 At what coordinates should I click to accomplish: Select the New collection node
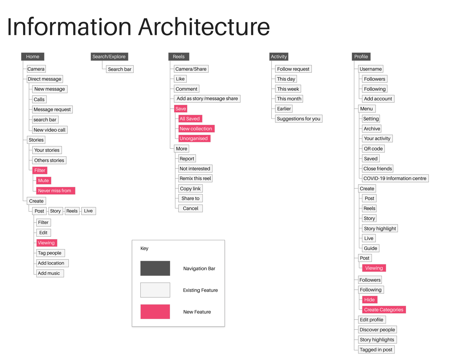pos(196,129)
